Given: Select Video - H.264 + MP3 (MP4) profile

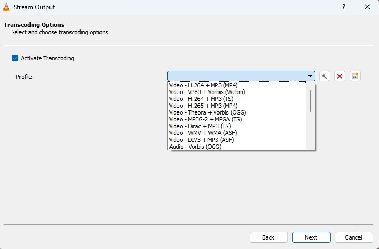Looking at the screenshot, I should 202,85.
